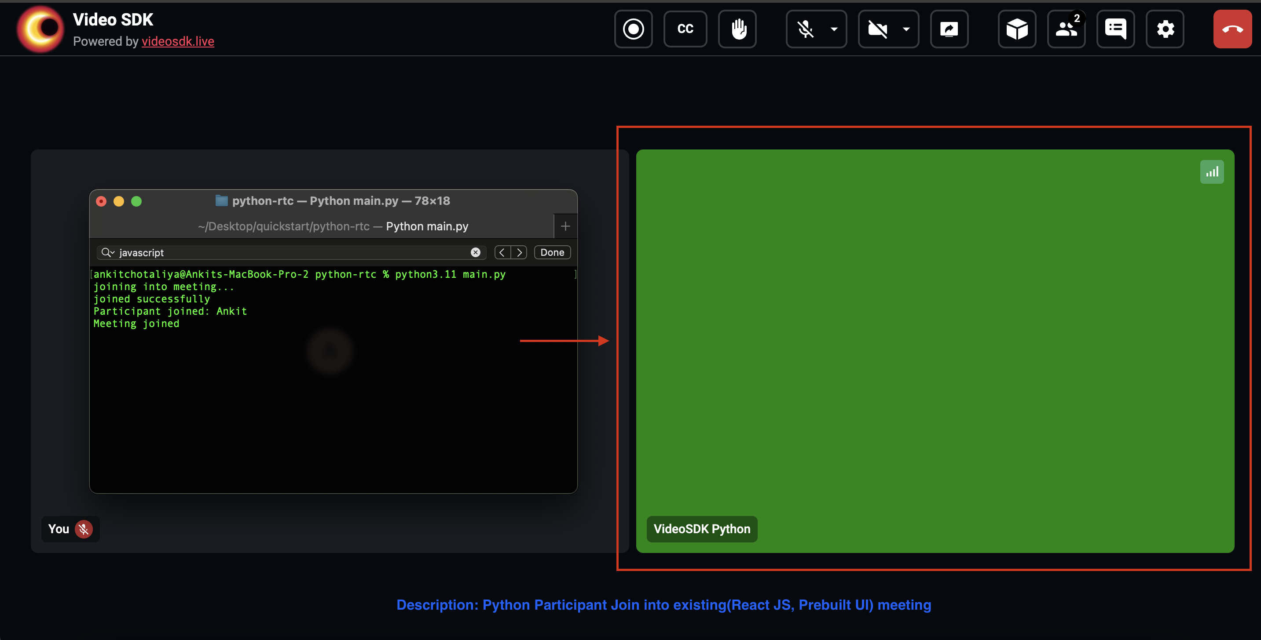Clear the terminal search text
This screenshot has width=1261, height=640.
pyautogui.click(x=475, y=252)
